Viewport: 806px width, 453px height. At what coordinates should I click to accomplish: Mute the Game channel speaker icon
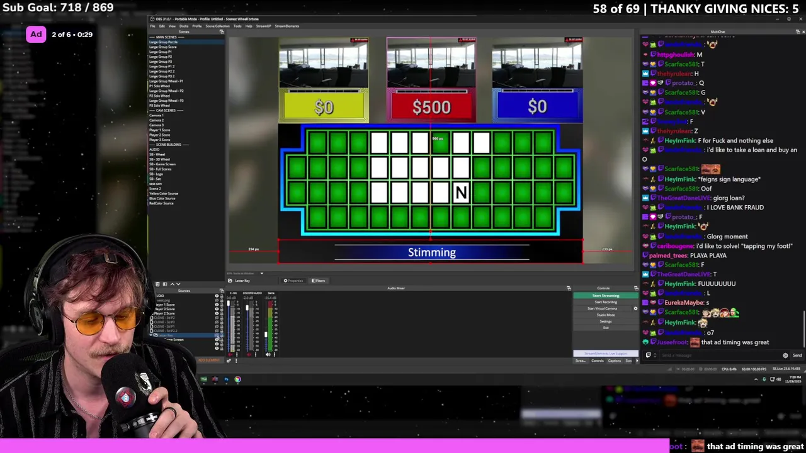pyautogui.click(x=268, y=354)
